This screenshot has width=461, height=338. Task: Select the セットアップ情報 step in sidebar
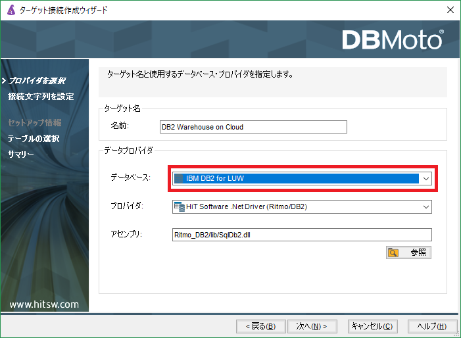pos(35,122)
